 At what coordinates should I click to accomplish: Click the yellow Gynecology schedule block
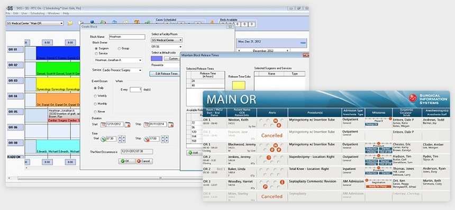point(58,85)
